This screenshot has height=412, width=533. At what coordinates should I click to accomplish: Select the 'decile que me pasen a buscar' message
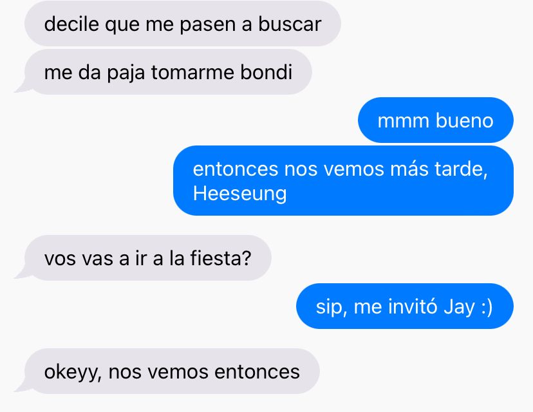(183, 24)
